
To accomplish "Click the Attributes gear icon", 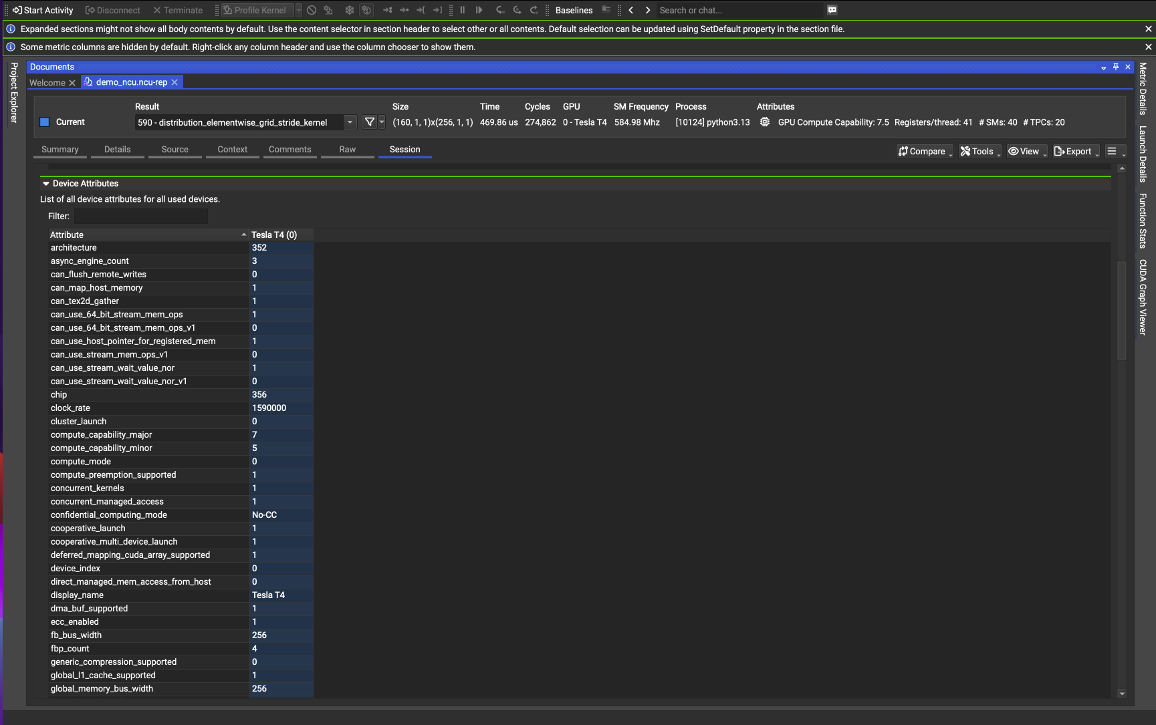I will [x=765, y=122].
